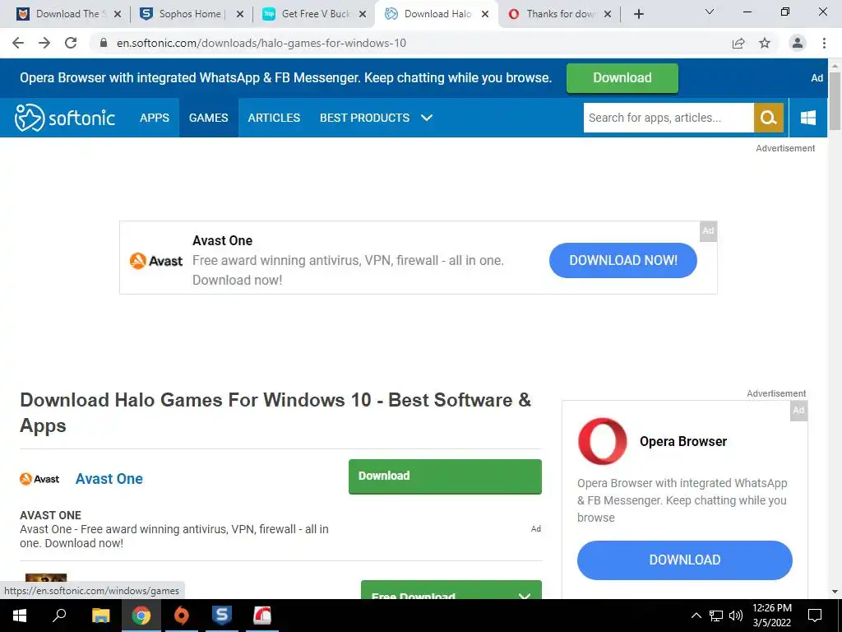Viewport: 842px width, 632px height.
Task: Open Chrome's three-dot menu
Action: [x=824, y=43]
